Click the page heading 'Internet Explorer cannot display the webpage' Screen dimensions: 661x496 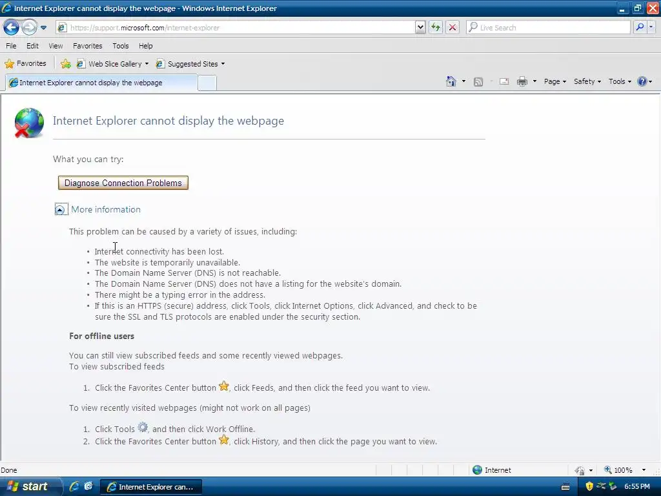coord(168,121)
